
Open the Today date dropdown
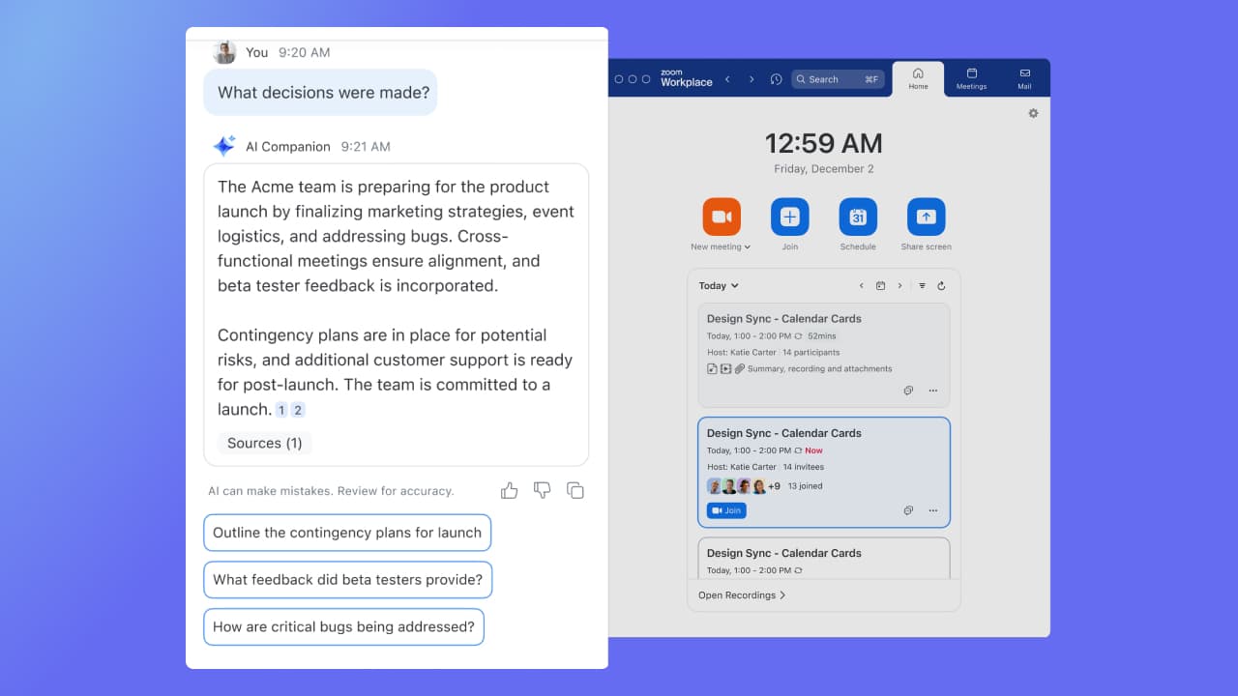719,286
